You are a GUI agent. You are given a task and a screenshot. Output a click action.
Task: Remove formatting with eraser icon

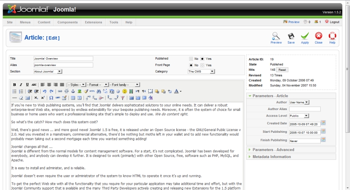pyautogui.click(x=21, y=98)
